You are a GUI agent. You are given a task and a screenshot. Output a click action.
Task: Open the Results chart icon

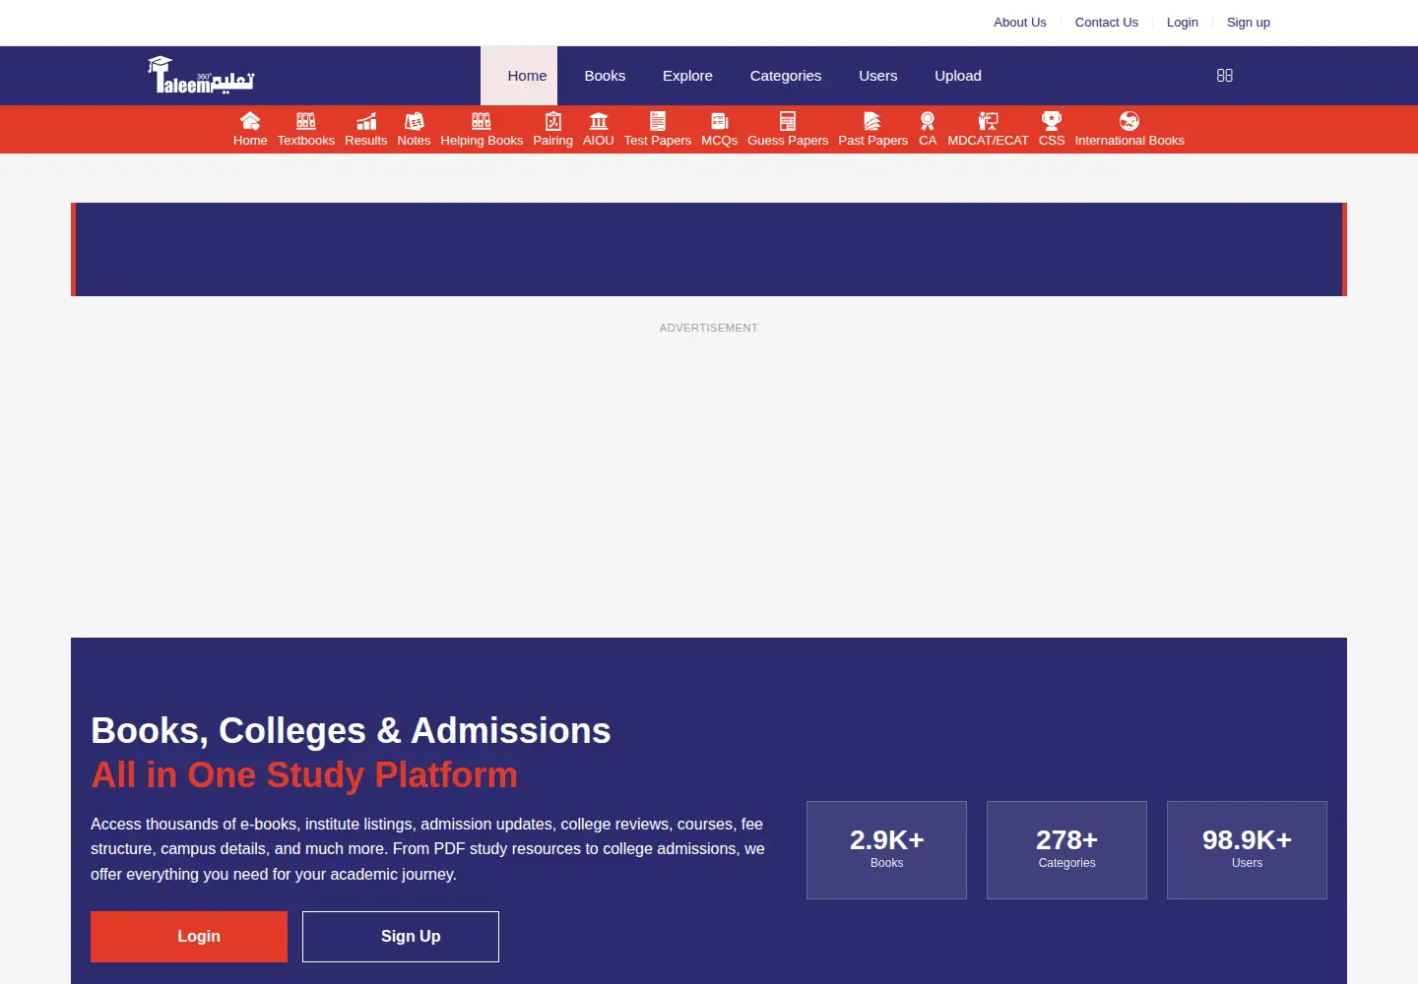[366, 121]
